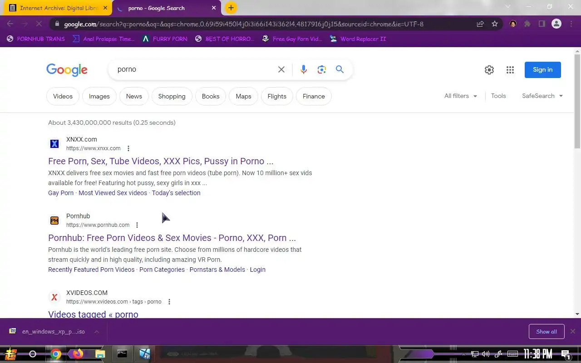Viewport: 581px width, 363px height.
Task: Open more options for XVIDEOS.COM result
Action: (169, 302)
